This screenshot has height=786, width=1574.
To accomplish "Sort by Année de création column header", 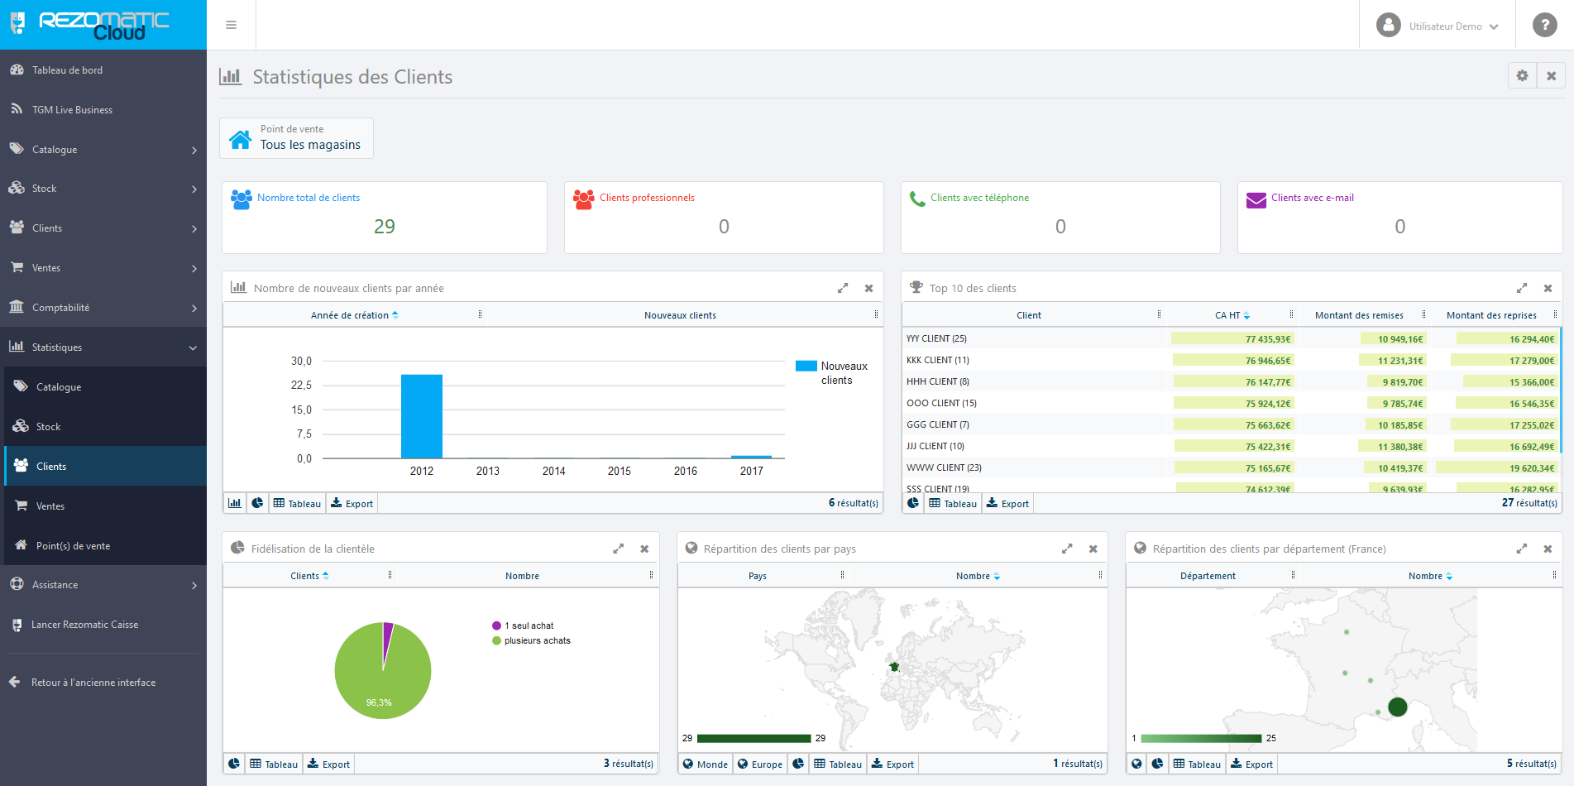I will click(354, 315).
